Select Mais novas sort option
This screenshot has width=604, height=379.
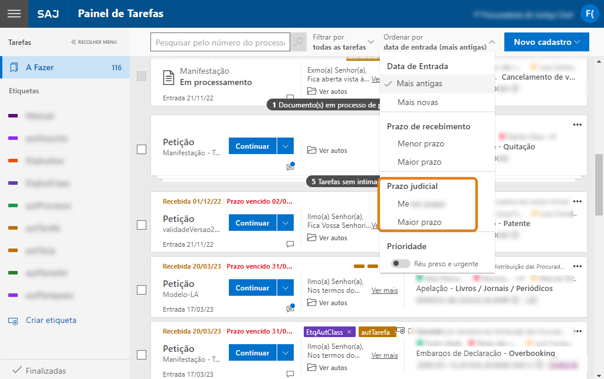click(418, 103)
